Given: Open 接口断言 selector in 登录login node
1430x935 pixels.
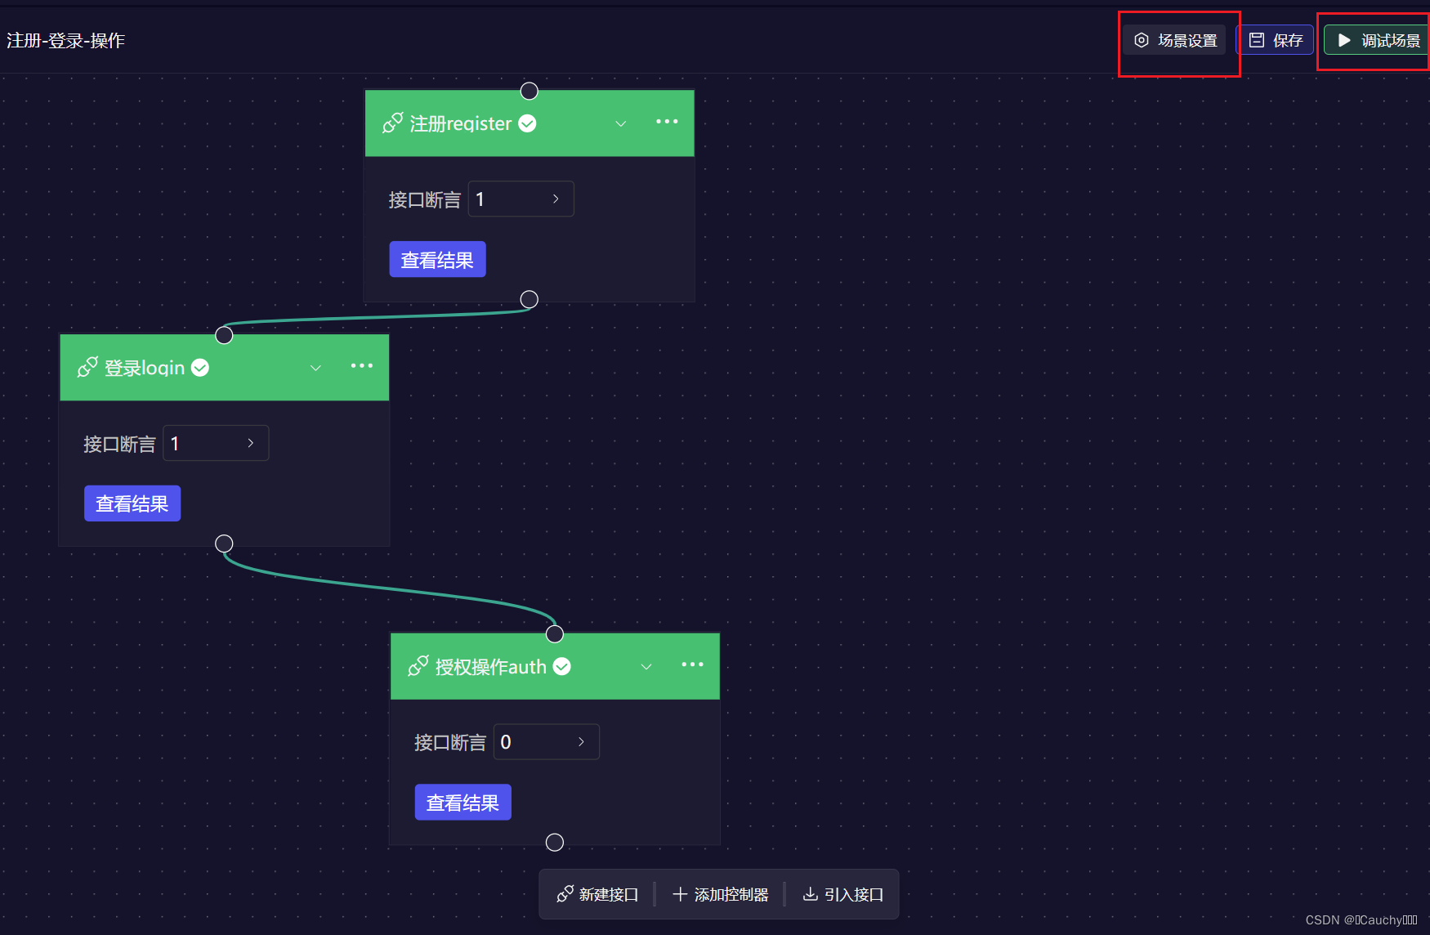Looking at the screenshot, I should tap(216, 443).
